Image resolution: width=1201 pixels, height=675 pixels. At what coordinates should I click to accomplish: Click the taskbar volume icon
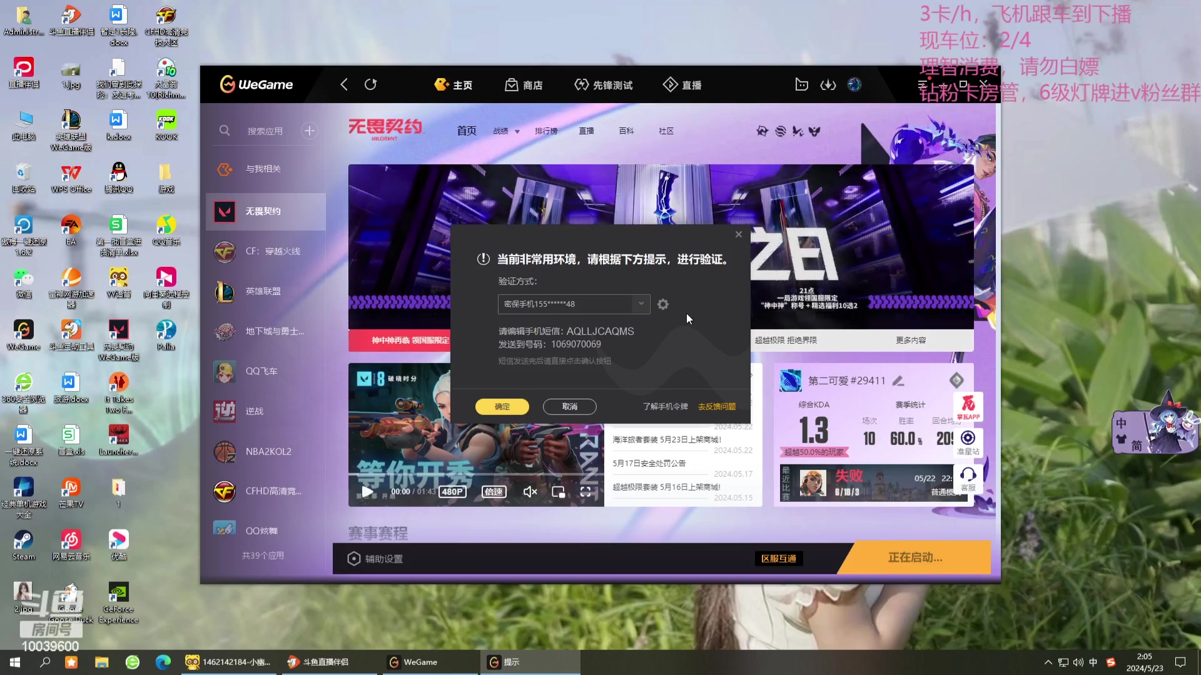click(x=1078, y=662)
